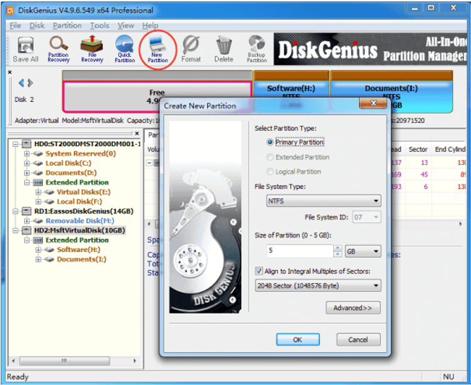The height and width of the screenshot is (385, 471).
Task: Select Local Disk(C:) in the disk tree
Action: (68, 163)
